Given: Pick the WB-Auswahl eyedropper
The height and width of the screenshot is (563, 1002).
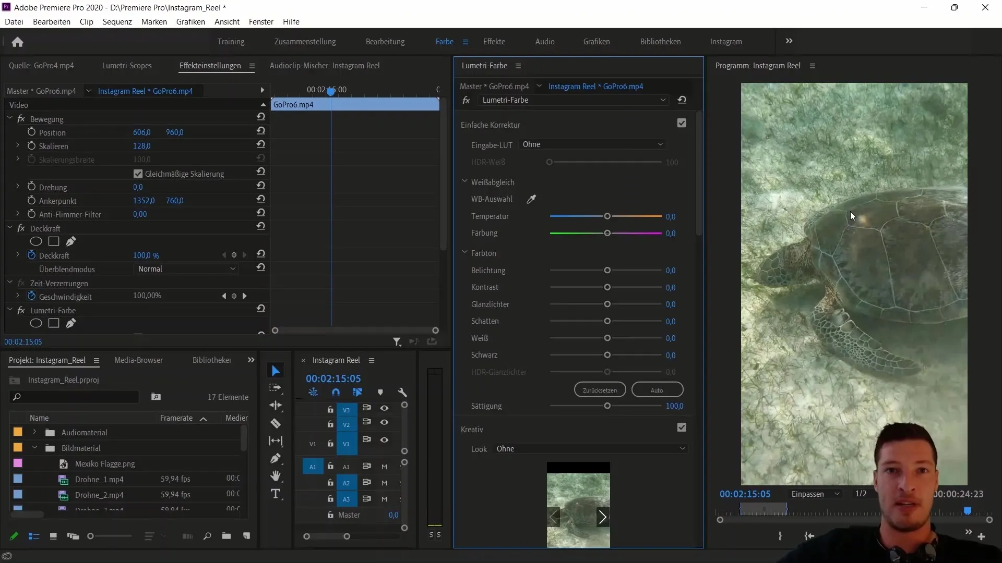Looking at the screenshot, I should click(x=531, y=199).
